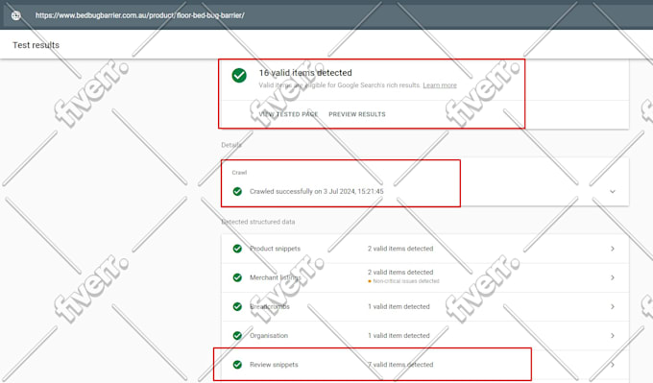Screen dimensions: 653x383
Task: Click the Review snippets checkmark icon
Action: tap(237, 365)
